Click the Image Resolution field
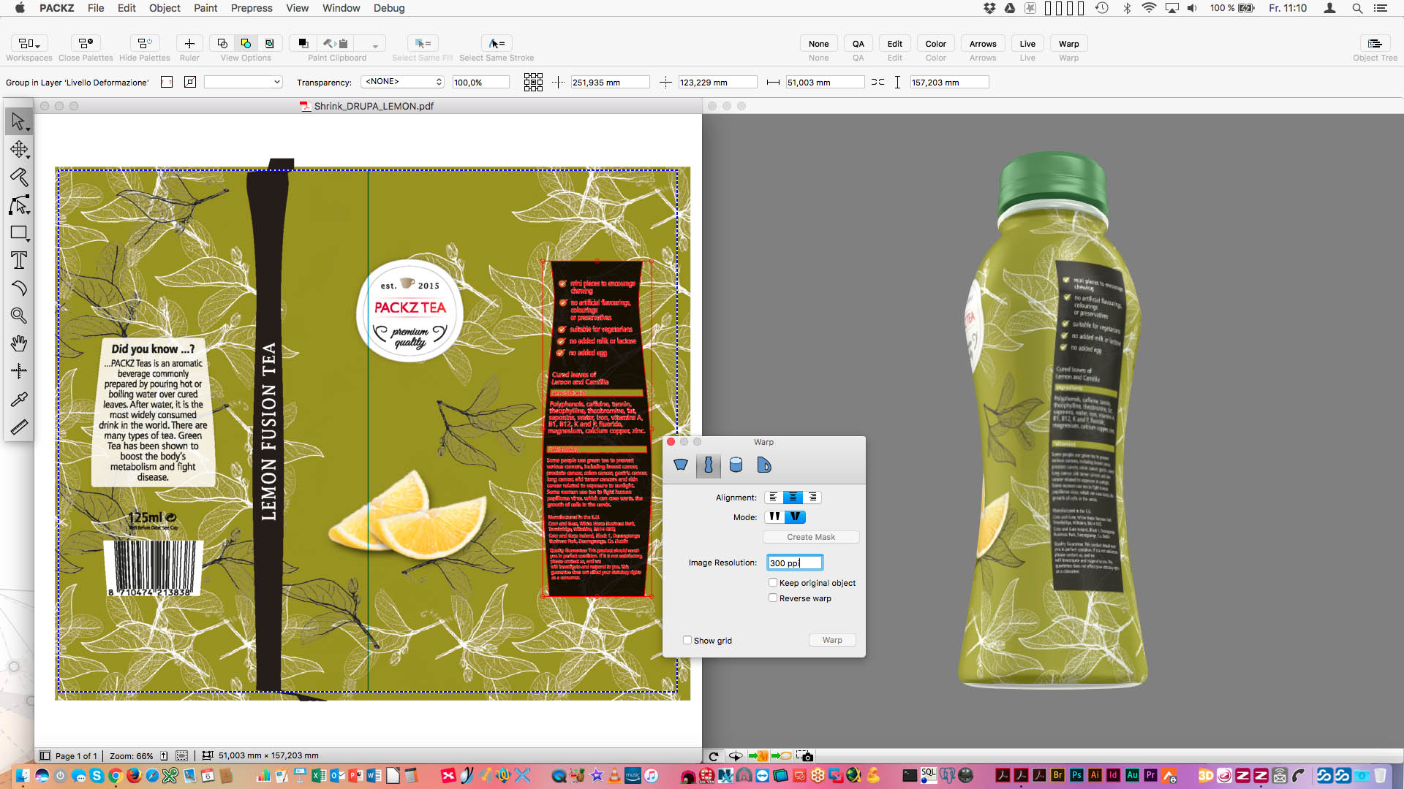The width and height of the screenshot is (1404, 789). (x=795, y=563)
